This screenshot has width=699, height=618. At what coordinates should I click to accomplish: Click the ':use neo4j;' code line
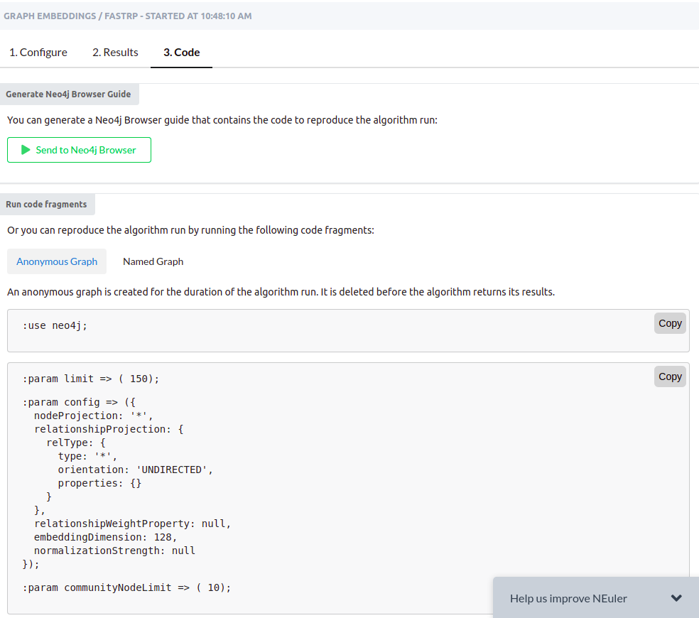coord(55,325)
